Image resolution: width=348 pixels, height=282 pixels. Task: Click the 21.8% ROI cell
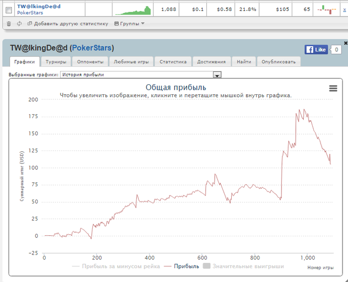[x=247, y=9]
